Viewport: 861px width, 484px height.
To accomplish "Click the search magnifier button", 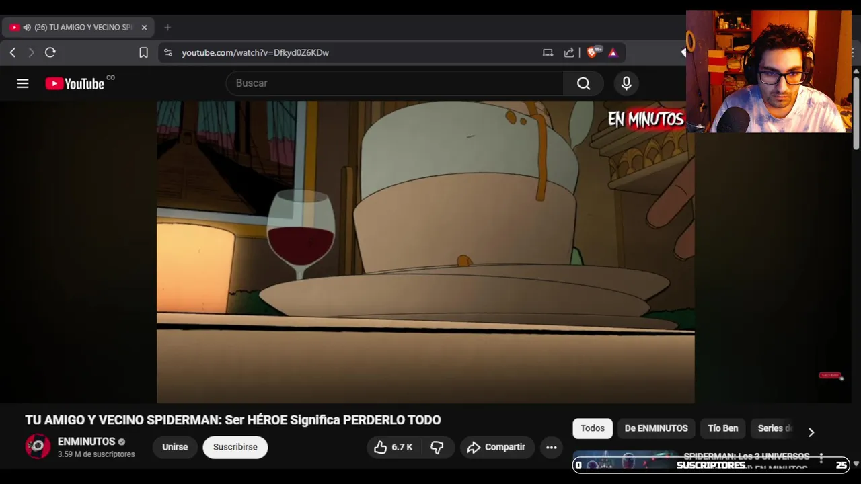I will pyautogui.click(x=583, y=83).
